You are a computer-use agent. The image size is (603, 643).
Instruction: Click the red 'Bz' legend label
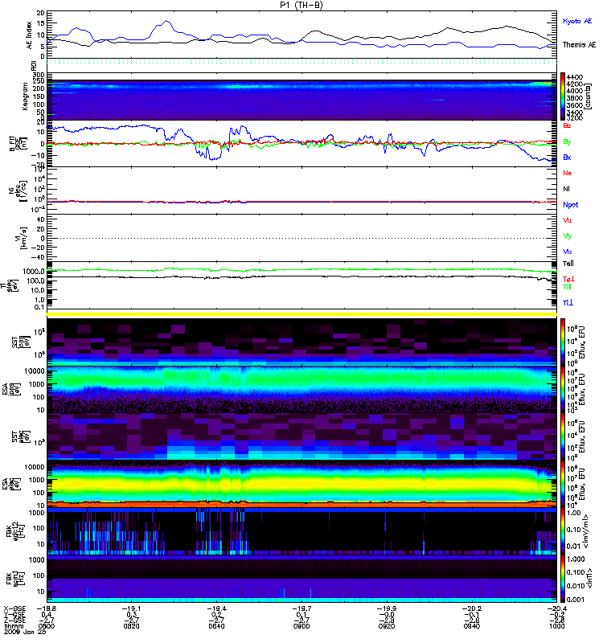tap(567, 125)
